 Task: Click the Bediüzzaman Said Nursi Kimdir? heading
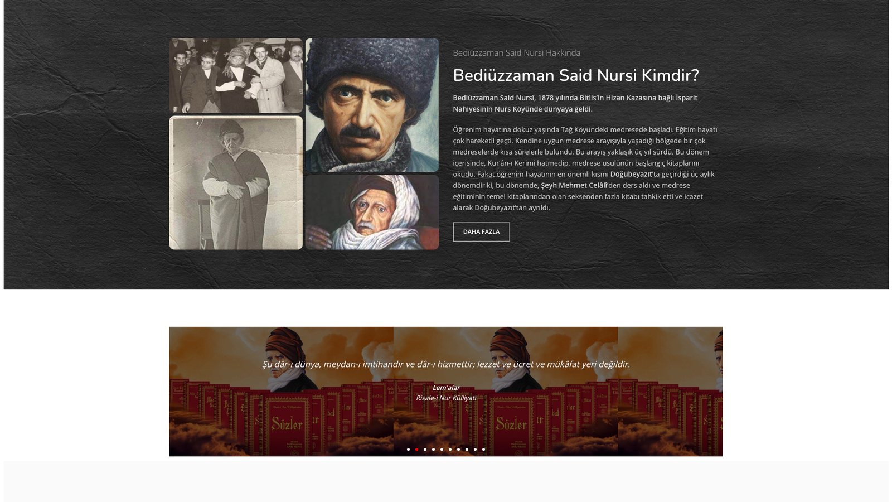click(575, 75)
